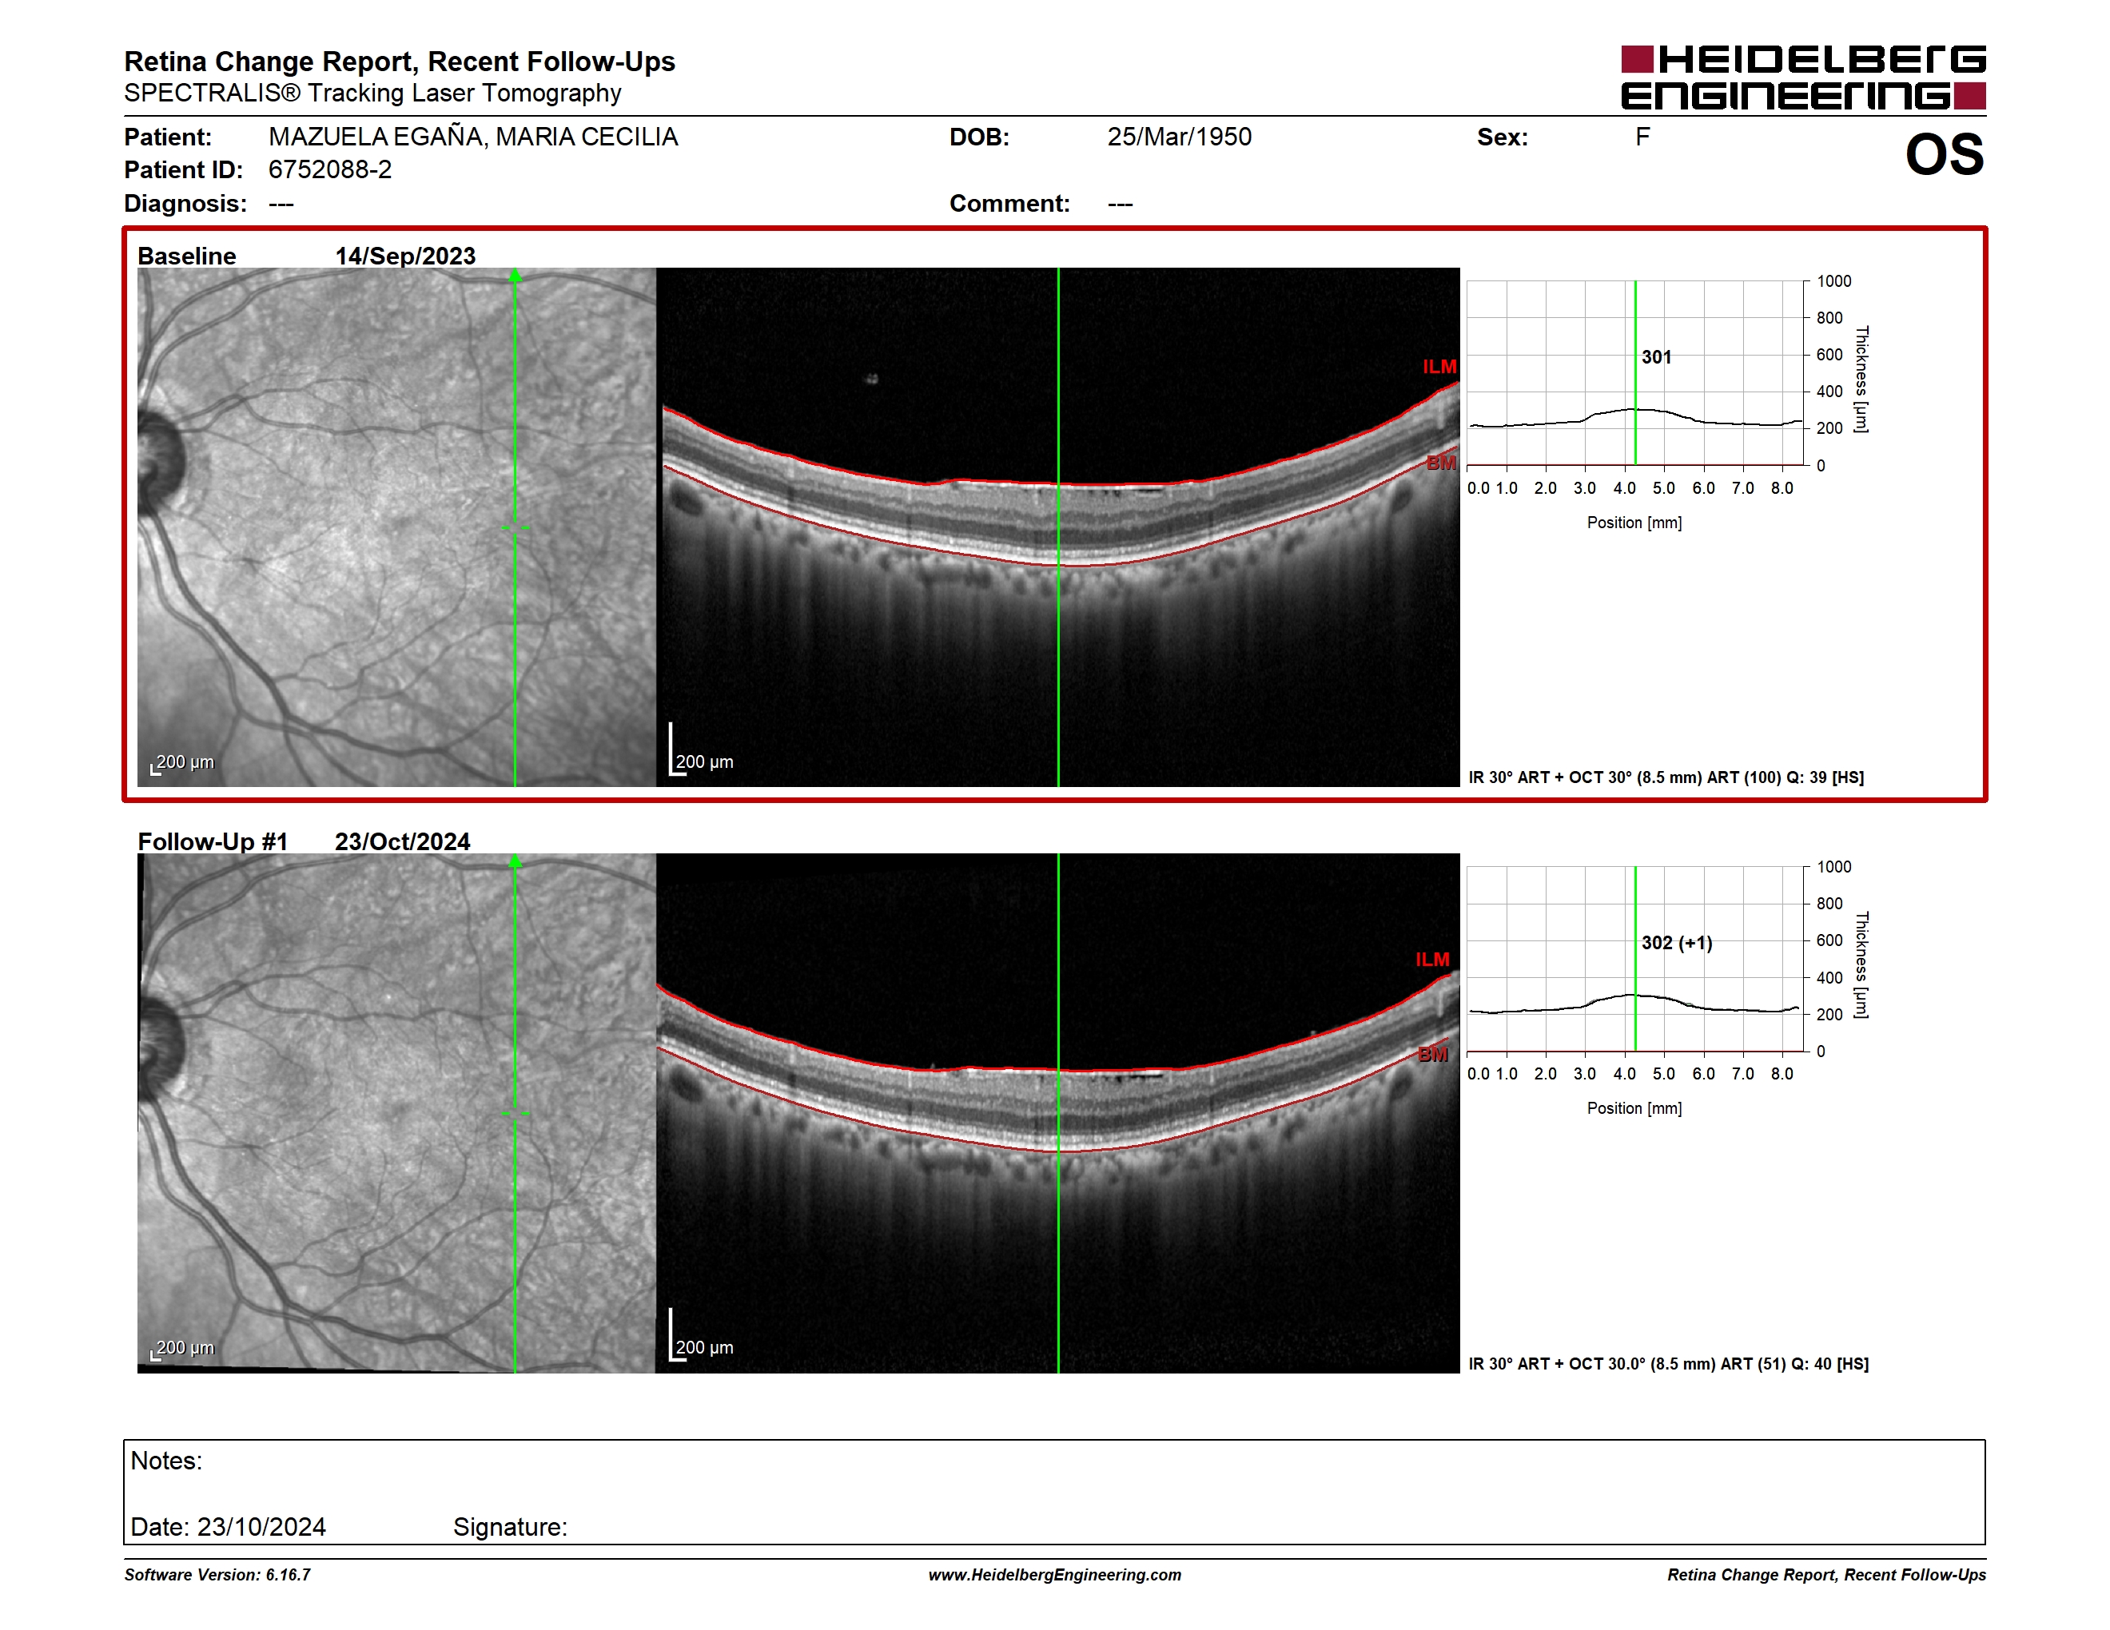The height and width of the screenshot is (1630, 2110).
Task: Click the Baseline date 14/Sep/2023
Action: point(404,256)
